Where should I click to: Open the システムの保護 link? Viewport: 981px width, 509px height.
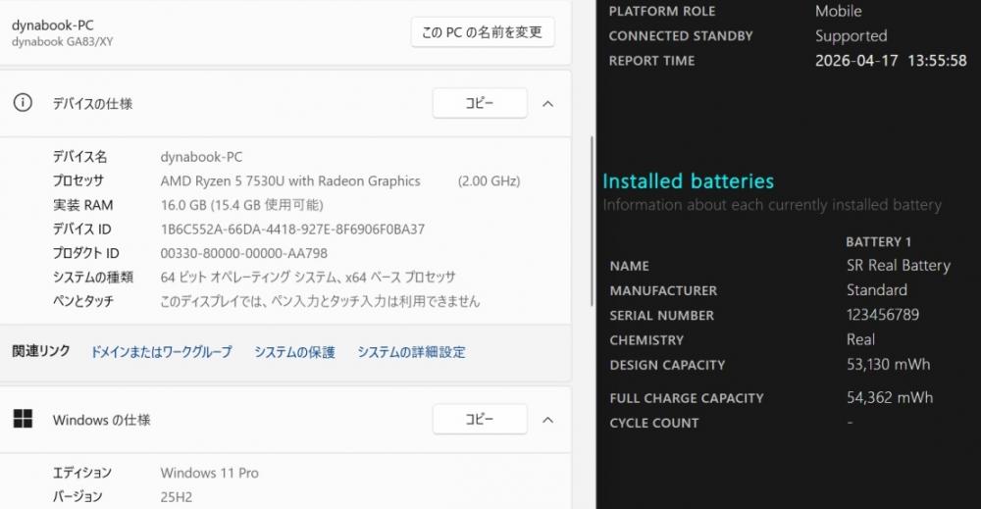tap(294, 352)
